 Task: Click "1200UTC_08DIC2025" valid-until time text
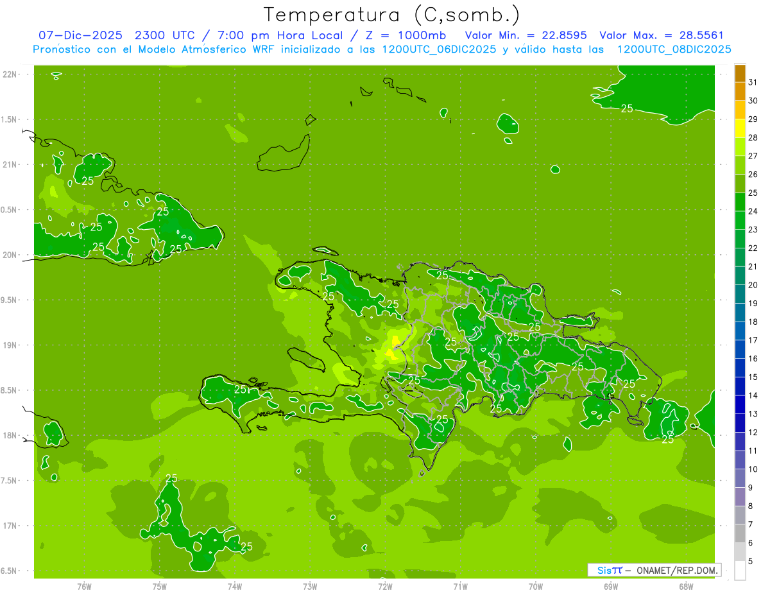click(674, 49)
